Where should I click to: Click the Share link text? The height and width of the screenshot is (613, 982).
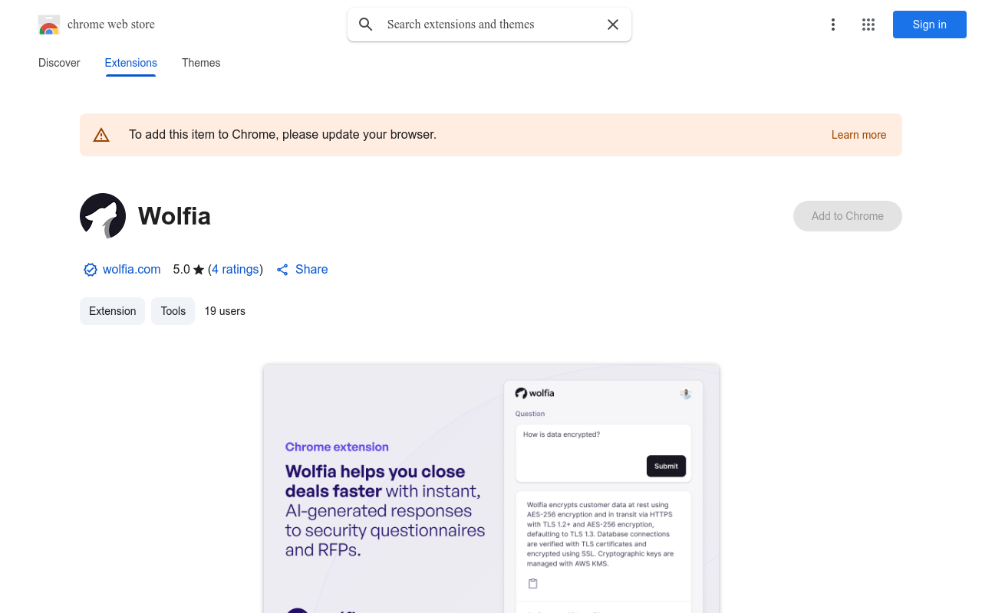point(311,270)
